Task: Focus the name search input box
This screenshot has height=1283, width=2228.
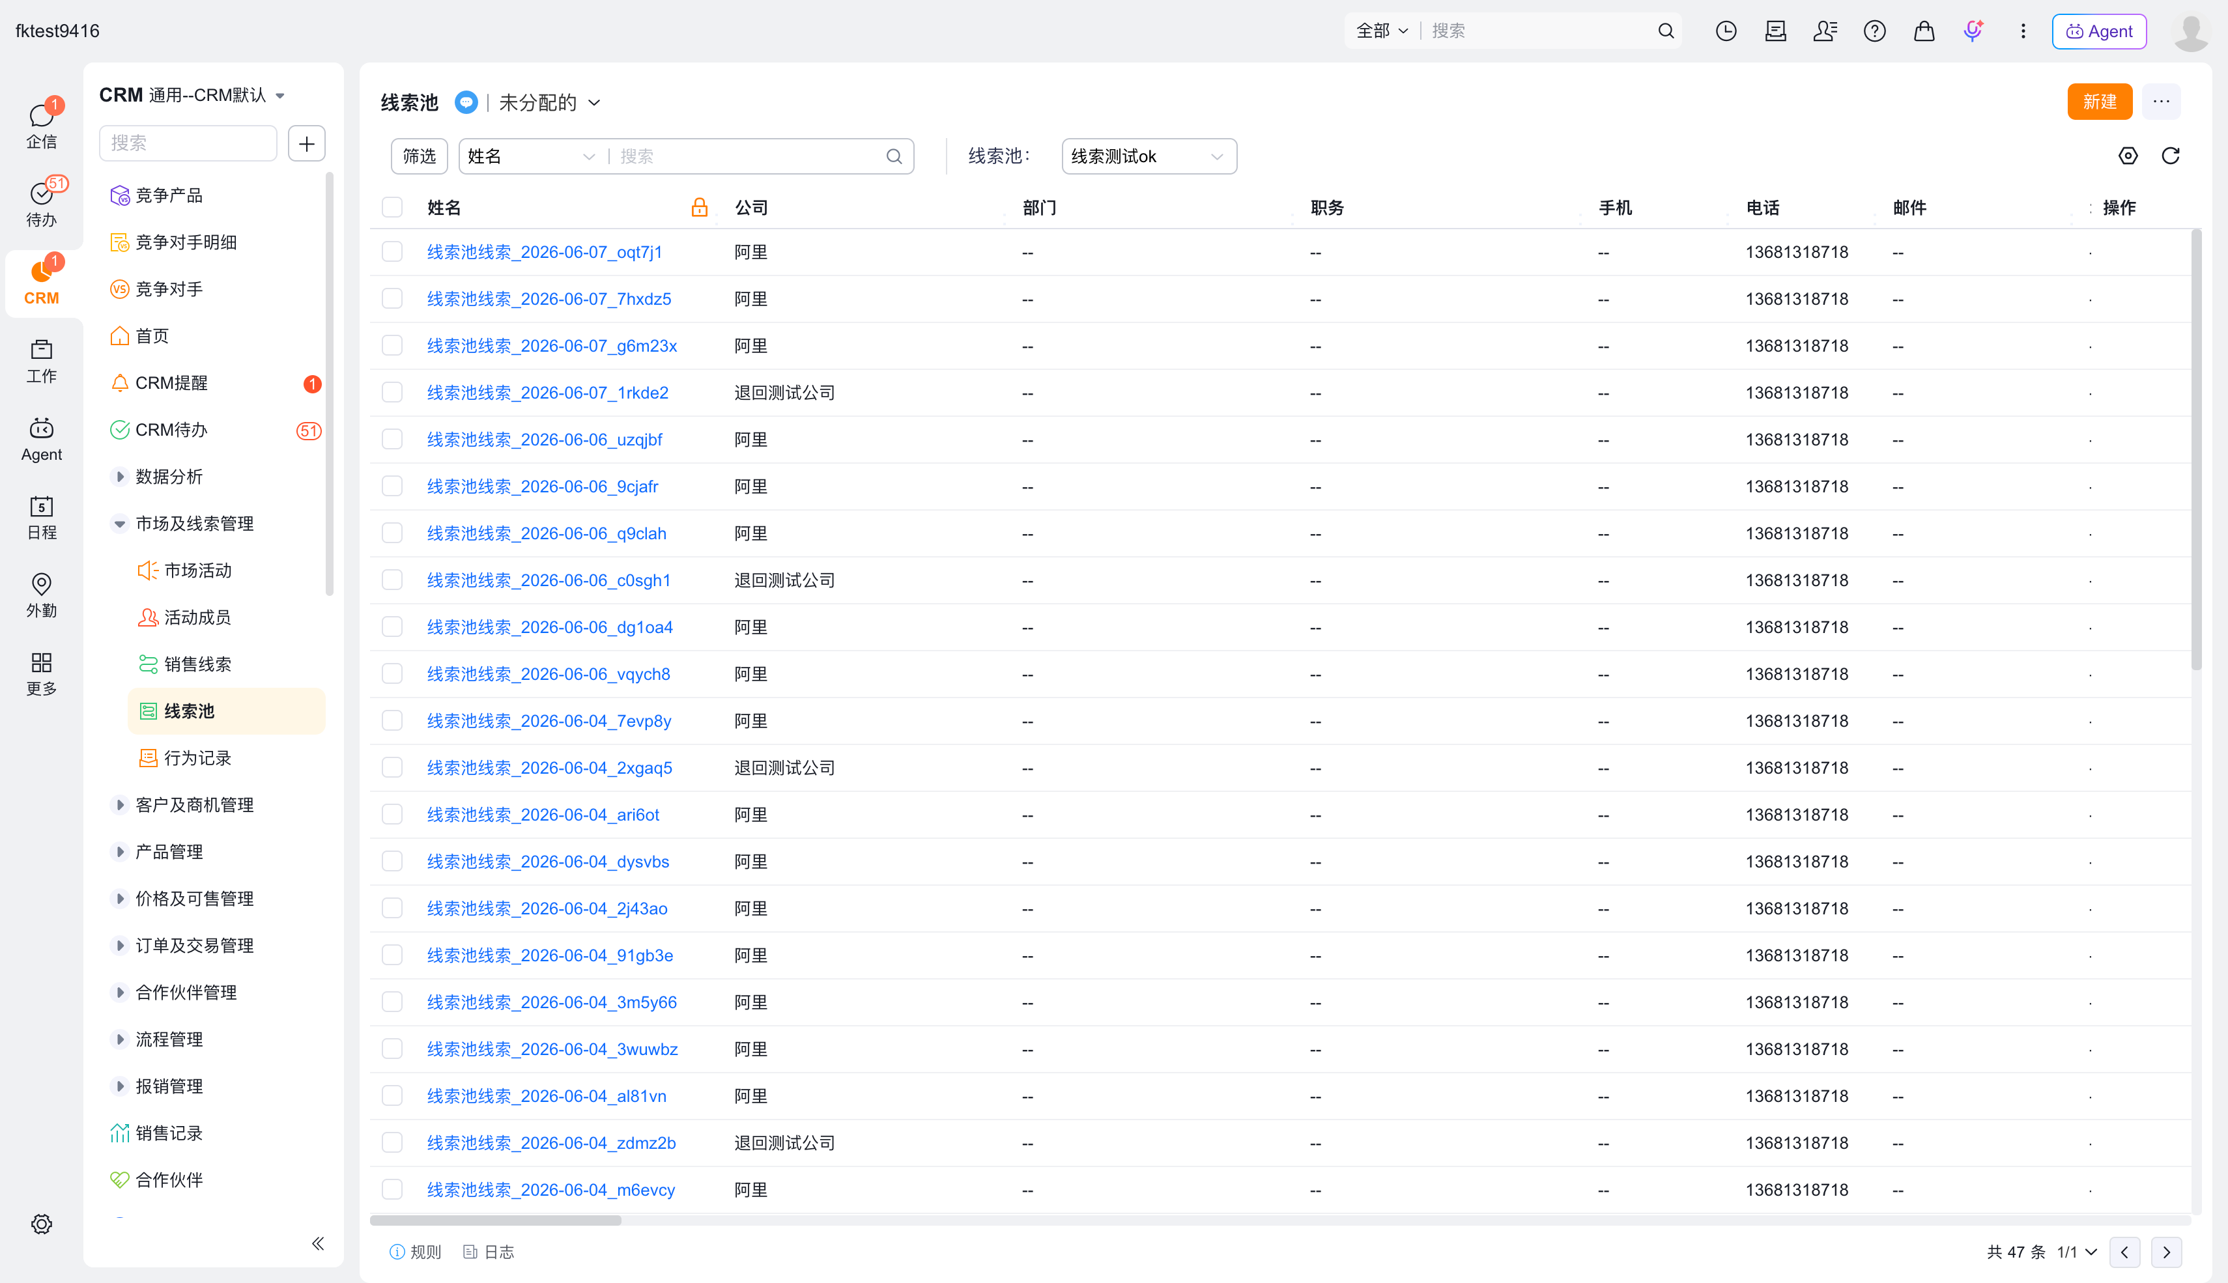Action: pos(749,156)
